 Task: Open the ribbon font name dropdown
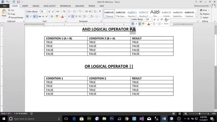point(39,12)
